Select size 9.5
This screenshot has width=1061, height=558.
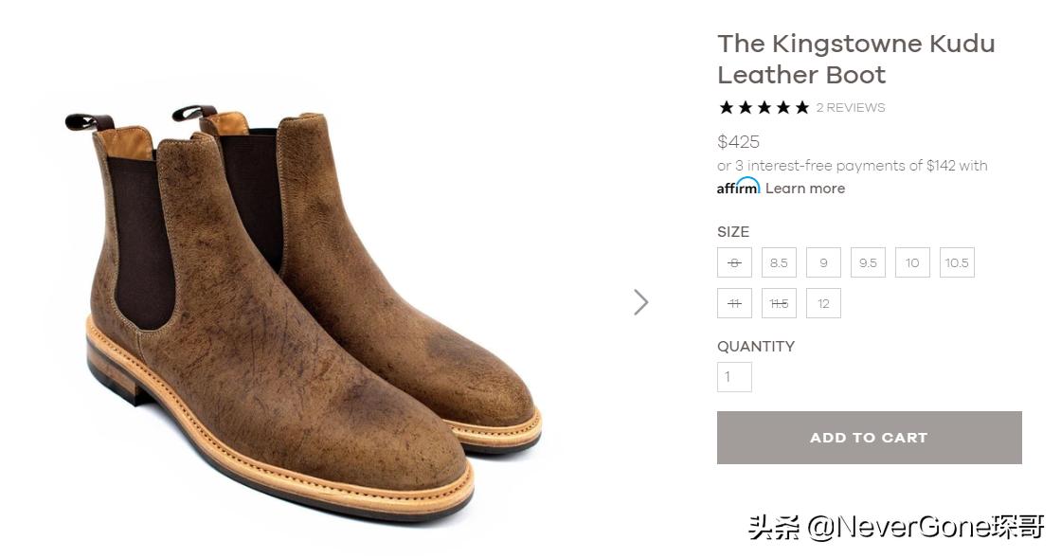(868, 262)
